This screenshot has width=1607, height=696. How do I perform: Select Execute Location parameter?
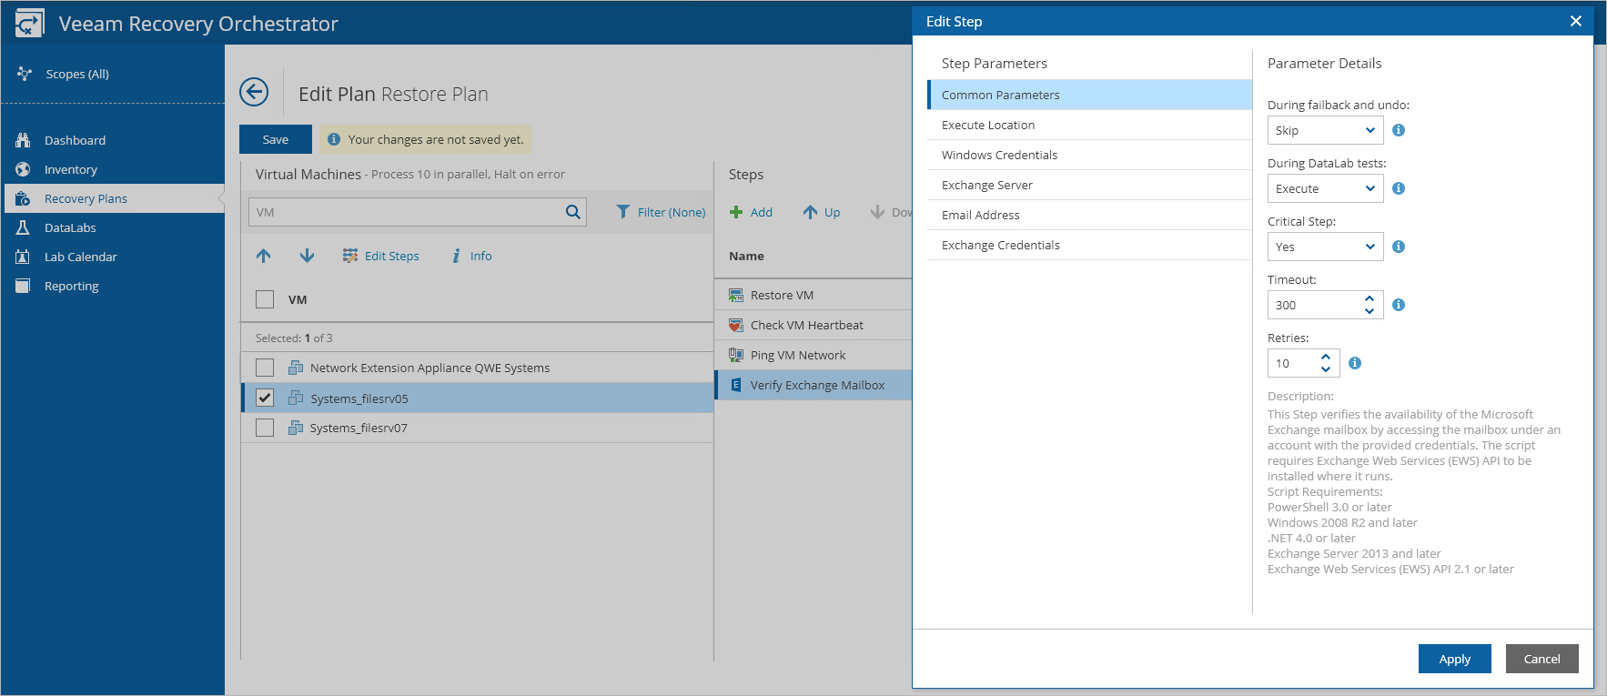pyautogui.click(x=1089, y=125)
